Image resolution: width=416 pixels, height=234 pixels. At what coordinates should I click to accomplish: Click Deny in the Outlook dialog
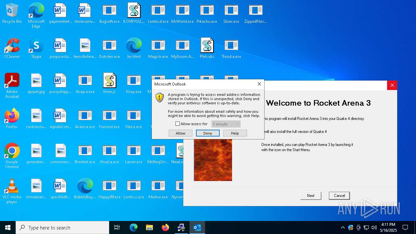pyautogui.click(x=208, y=133)
